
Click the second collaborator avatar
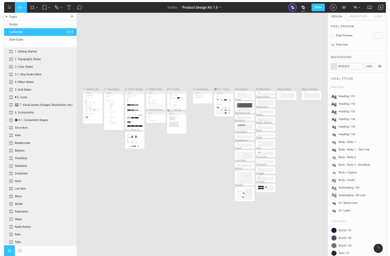303,8
